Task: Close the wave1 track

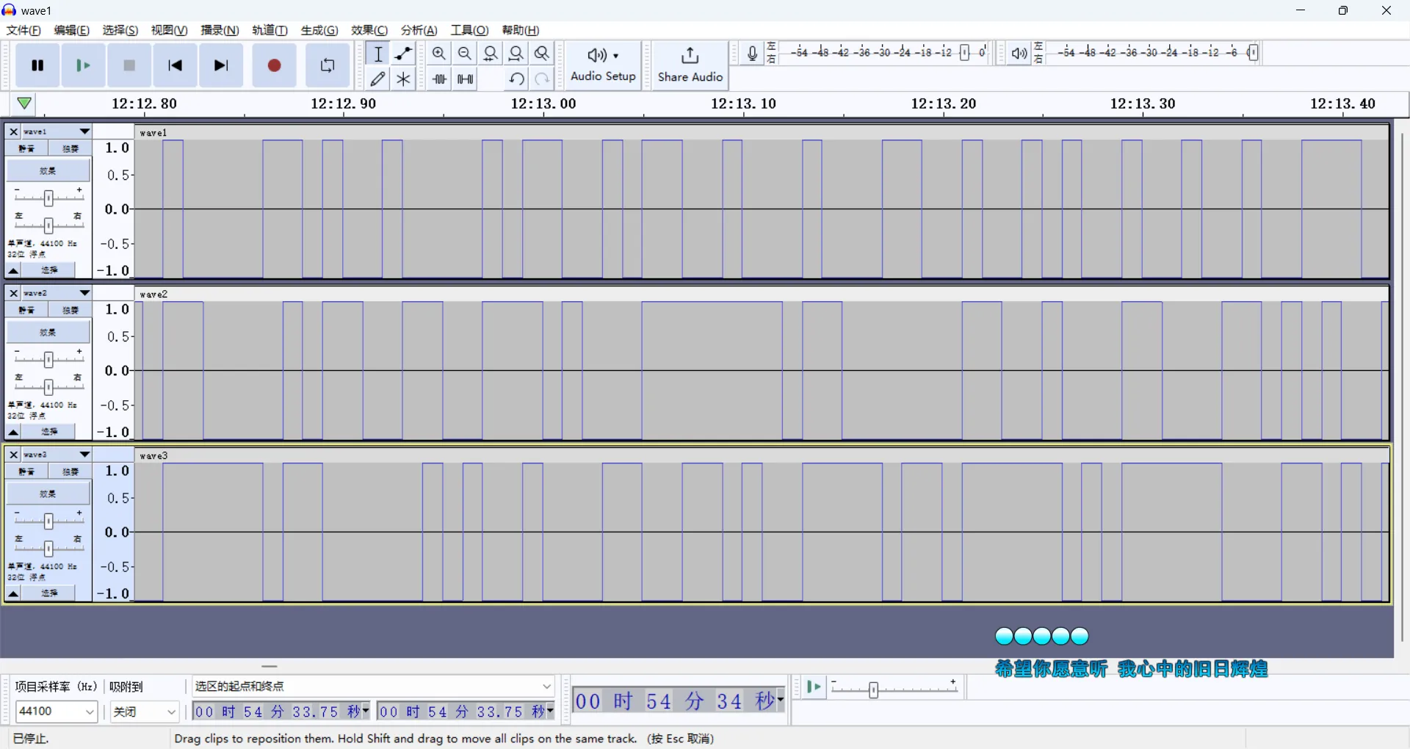Action: (x=13, y=131)
